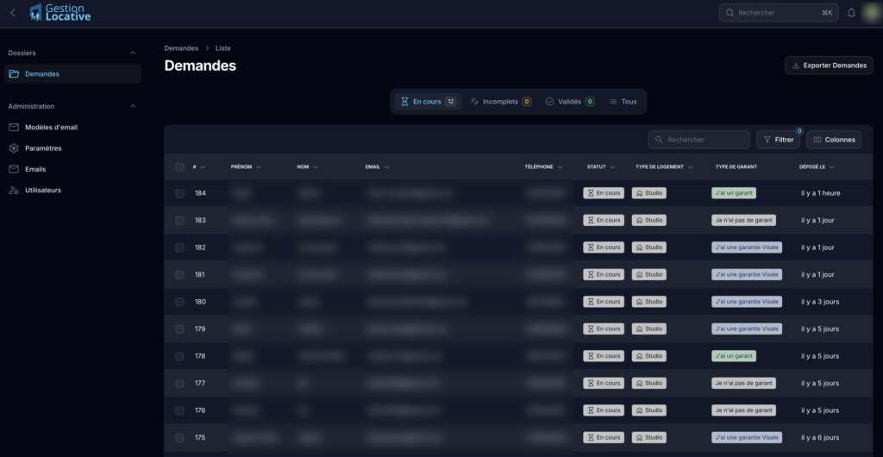
Task: Open Paramètres in the sidebar
Action: point(72,148)
